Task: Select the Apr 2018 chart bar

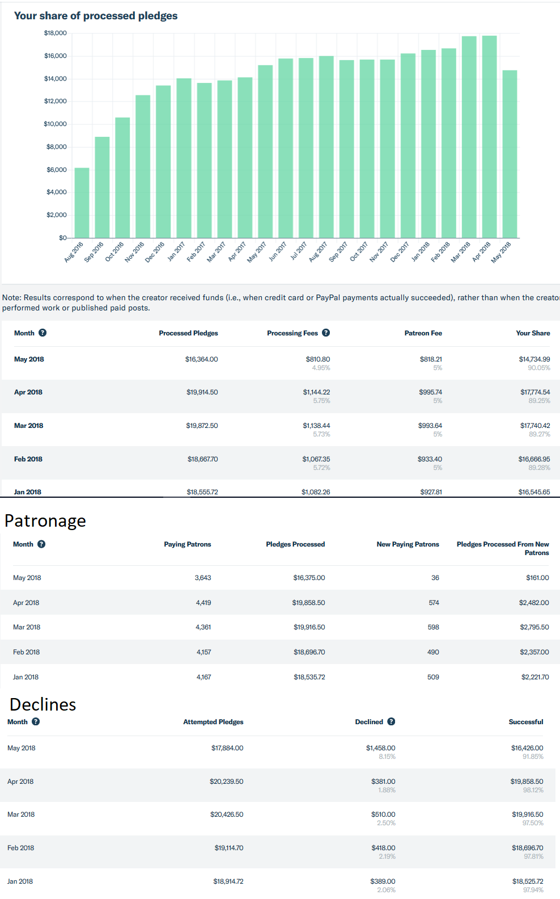Action: click(489, 137)
